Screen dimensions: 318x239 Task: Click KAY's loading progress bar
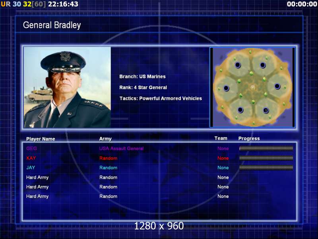point(266,158)
